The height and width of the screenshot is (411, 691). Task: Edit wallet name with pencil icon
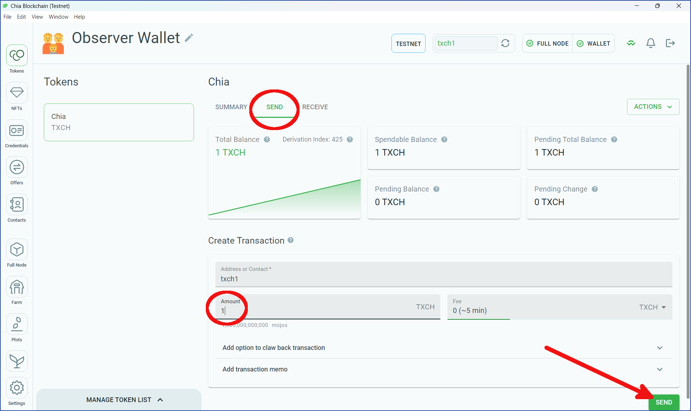[x=189, y=38]
